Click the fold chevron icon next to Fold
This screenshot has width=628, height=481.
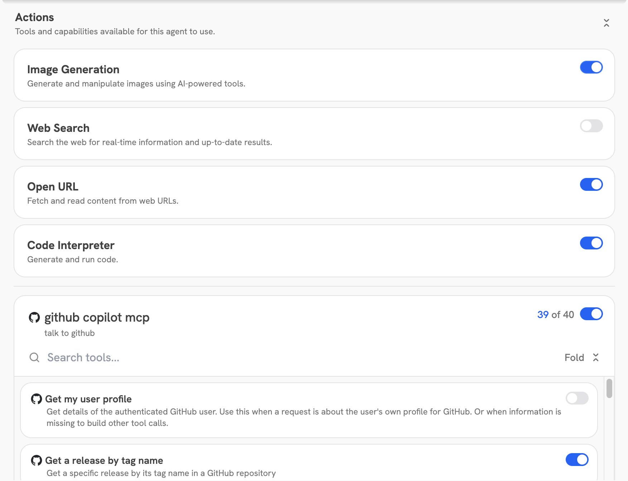[x=596, y=357]
